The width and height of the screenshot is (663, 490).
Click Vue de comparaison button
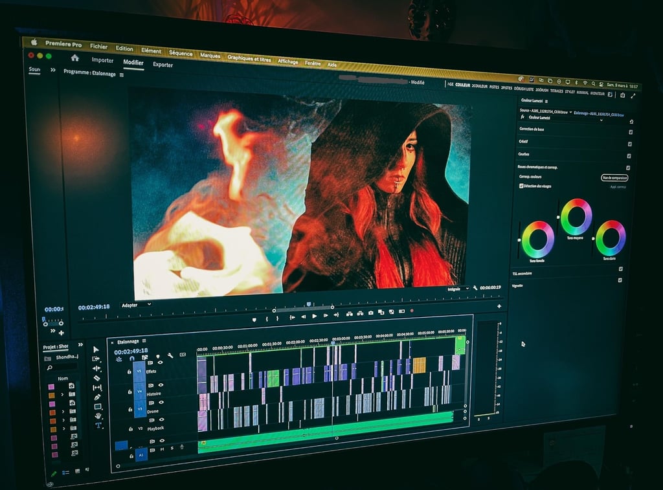click(x=614, y=178)
